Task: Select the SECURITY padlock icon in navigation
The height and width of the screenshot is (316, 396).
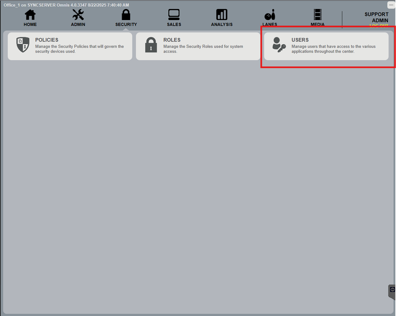Action: click(x=126, y=15)
